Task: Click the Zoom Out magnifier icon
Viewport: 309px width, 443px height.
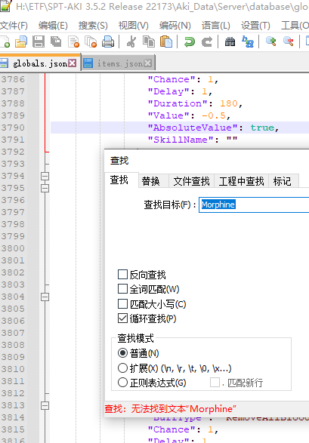Action: coord(289,42)
